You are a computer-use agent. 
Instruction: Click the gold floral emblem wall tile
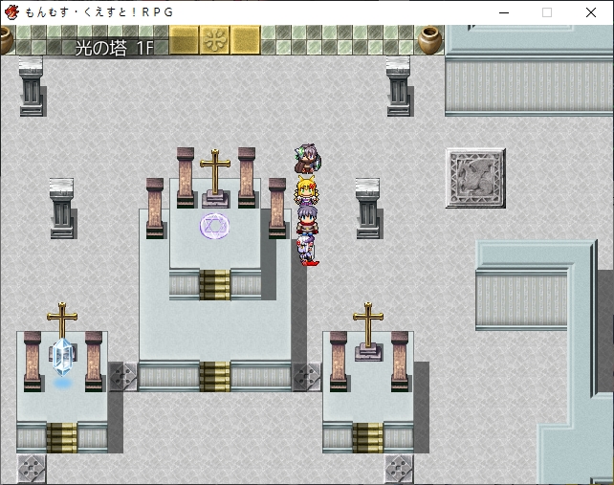(x=214, y=40)
